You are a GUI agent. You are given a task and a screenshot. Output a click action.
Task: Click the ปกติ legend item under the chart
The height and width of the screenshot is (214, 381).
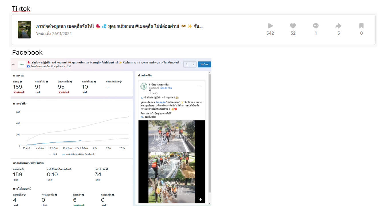tap(52, 154)
